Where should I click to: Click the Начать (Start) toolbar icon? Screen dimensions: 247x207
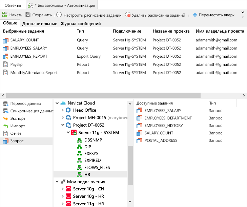pos(5,15)
